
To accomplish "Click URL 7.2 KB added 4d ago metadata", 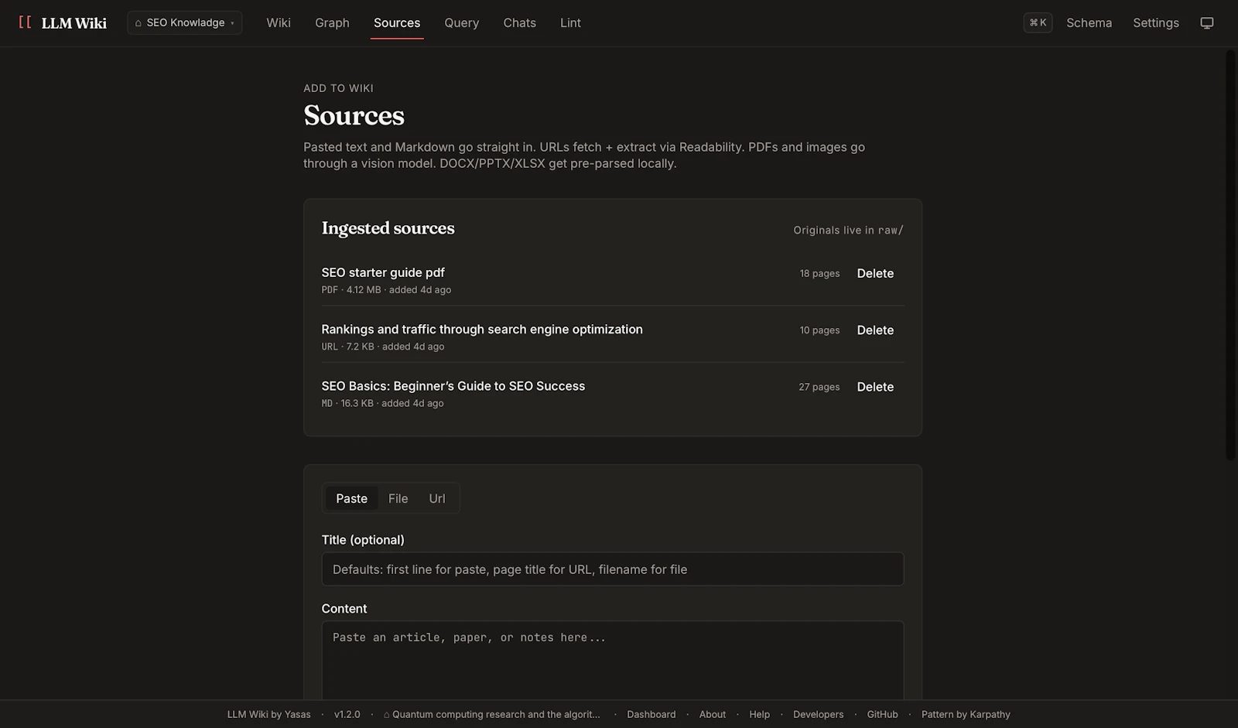I will pos(383,346).
